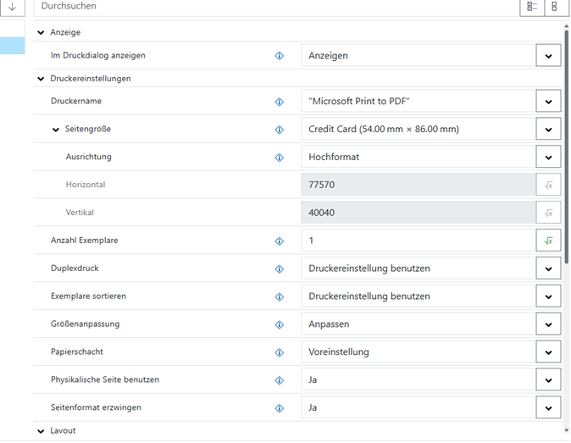Image resolution: width=571 pixels, height=443 pixels.
Task: Click the Anzahl Exemplare value field
Action: coord(418,241)
